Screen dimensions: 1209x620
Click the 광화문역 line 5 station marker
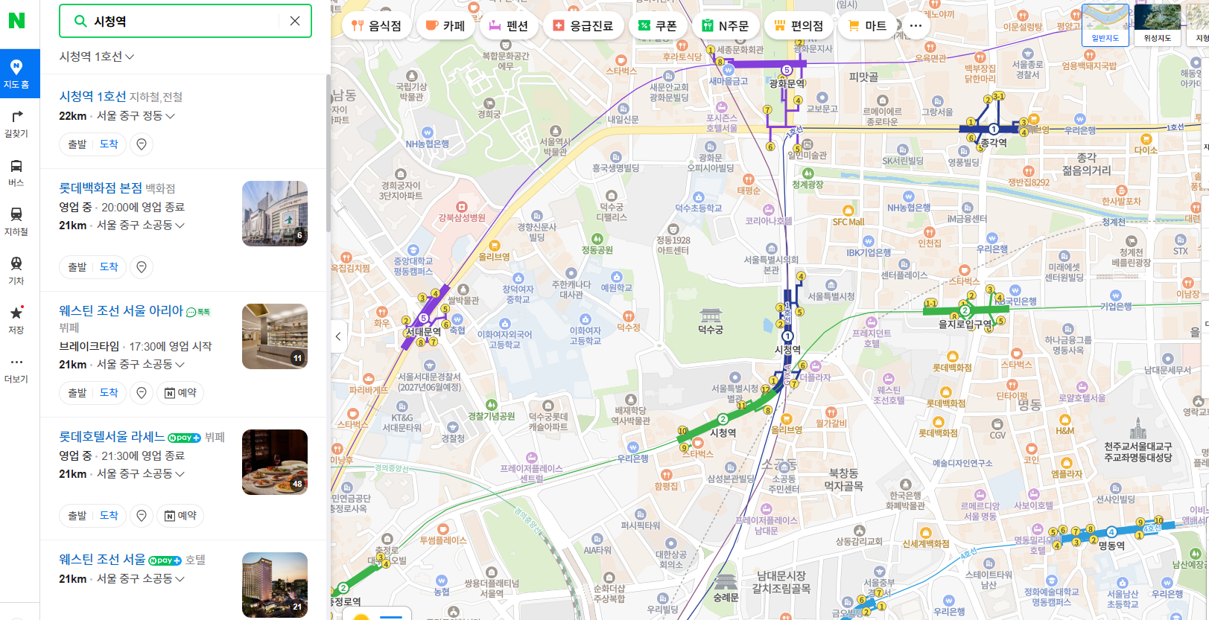(x=787, y=70)
